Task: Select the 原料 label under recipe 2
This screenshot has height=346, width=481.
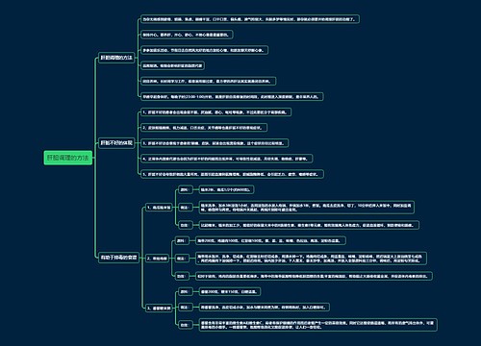Action: click(181, 240)
